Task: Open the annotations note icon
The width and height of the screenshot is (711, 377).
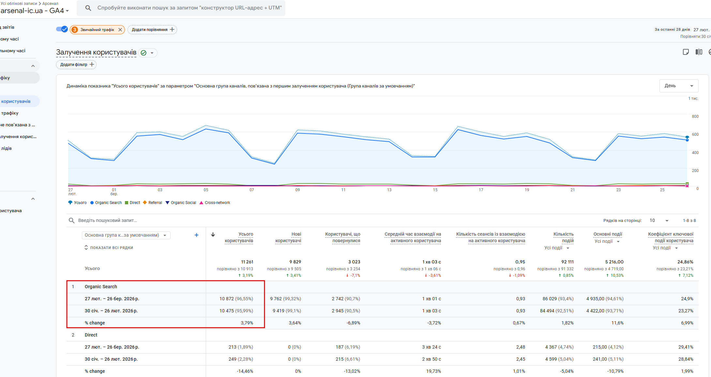Action: pos(686,52)
